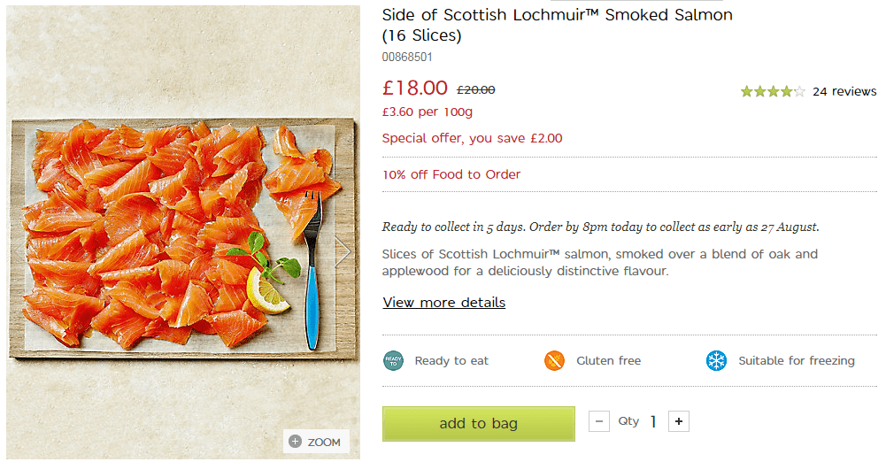Decrease quantity with the minus button
The width and height of the screenshot is (886, 462).
click(x=599, y=421)
